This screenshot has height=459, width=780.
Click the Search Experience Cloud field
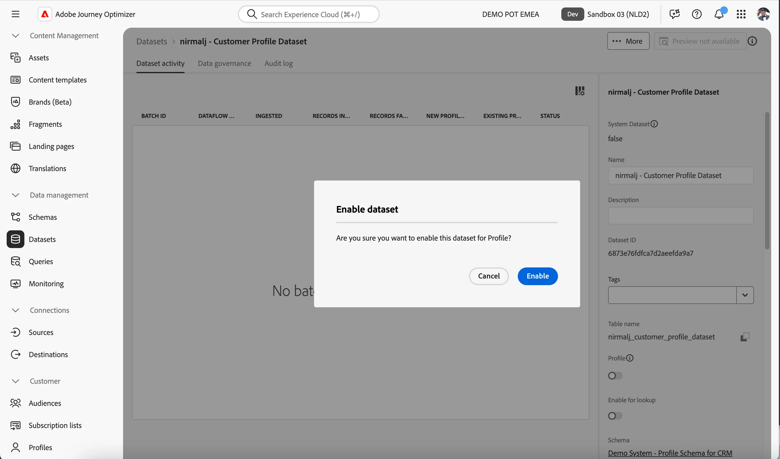tap(309, 14)
